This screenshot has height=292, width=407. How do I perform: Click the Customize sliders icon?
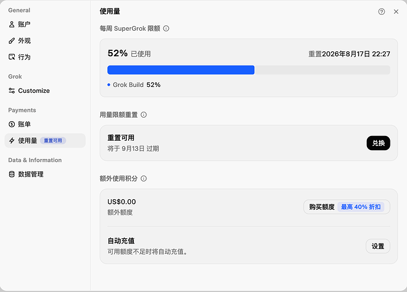[x=12, y=90]
